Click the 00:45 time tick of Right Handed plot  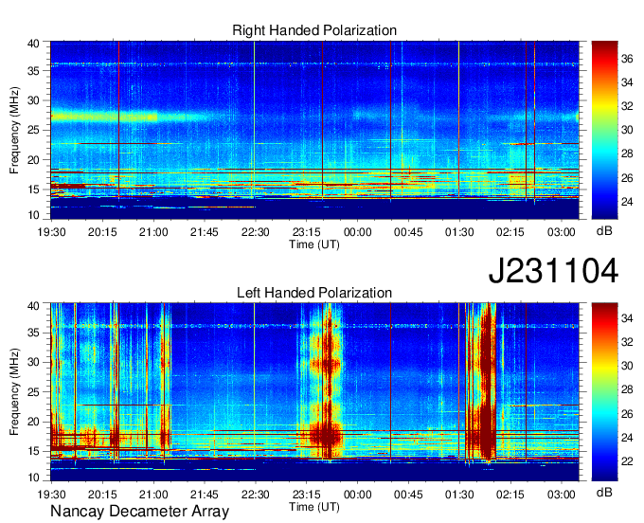click(408, 232)
